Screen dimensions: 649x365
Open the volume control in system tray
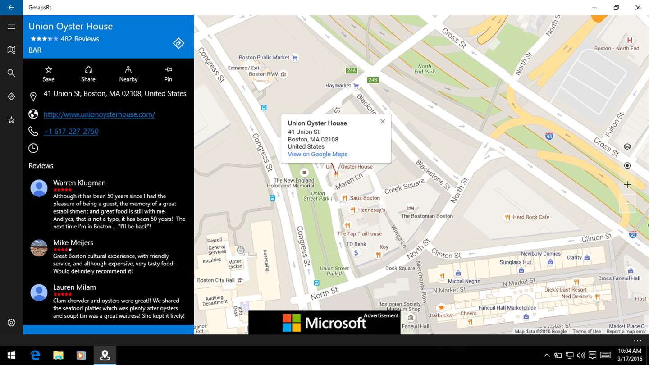[581, 356]
